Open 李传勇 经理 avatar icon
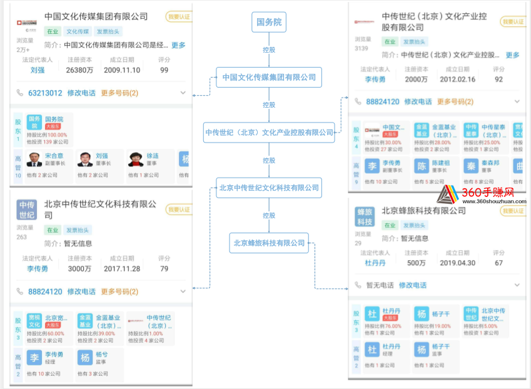Viewport: 531px width, 389px height. pos(34,358)
